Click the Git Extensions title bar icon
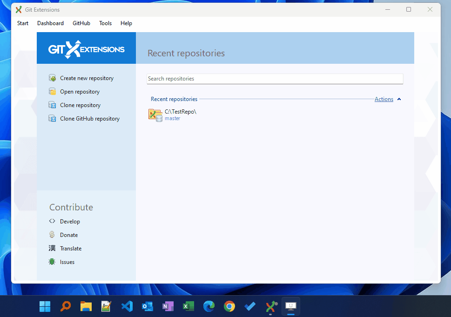Screen dimensions: 451x317 coord(19,9)
